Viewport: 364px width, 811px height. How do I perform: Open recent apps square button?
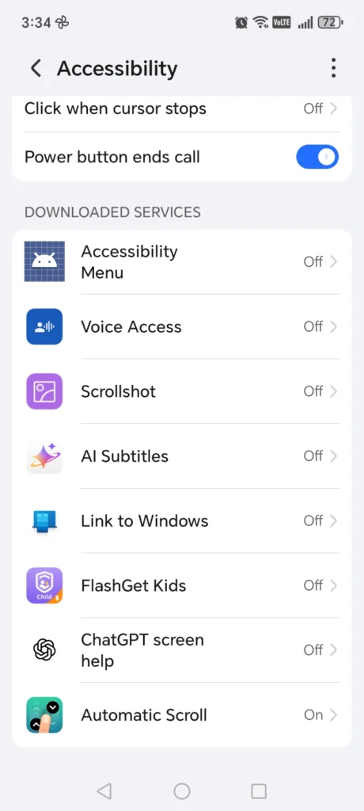click(x=259, y=790)
